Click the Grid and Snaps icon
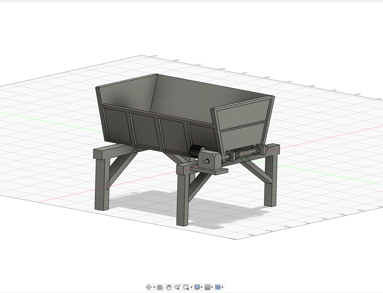The height and width of the screenshot is (293, 383). click(208, 287)
